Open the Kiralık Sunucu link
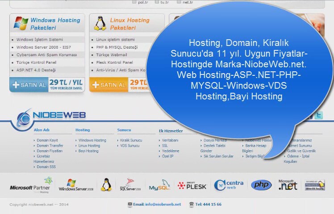The image size is (334, 214). (x=131, y=140)
